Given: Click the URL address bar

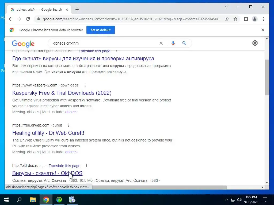Looking at the screenshot, I should 132,19.
